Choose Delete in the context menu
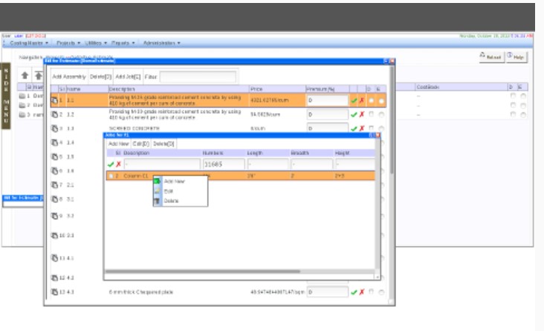This screenshot has height=331, width=544. 181,201
